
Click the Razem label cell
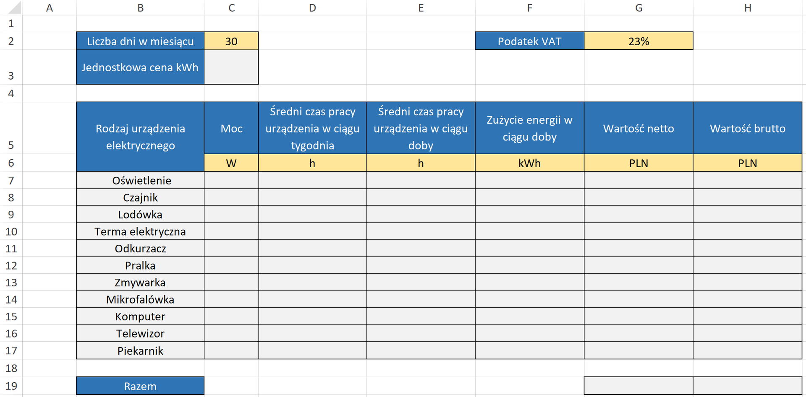point(140,386)
